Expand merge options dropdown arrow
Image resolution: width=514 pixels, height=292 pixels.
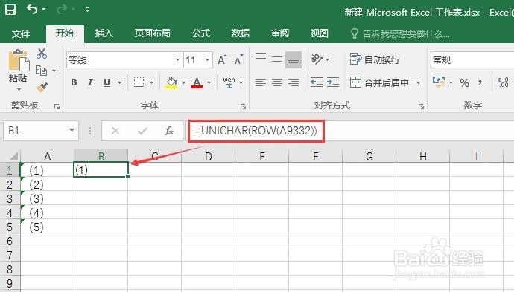click(419, 82)
